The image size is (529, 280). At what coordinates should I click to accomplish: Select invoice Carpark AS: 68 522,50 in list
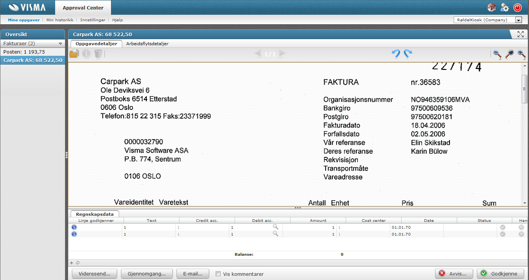[33, 60]
